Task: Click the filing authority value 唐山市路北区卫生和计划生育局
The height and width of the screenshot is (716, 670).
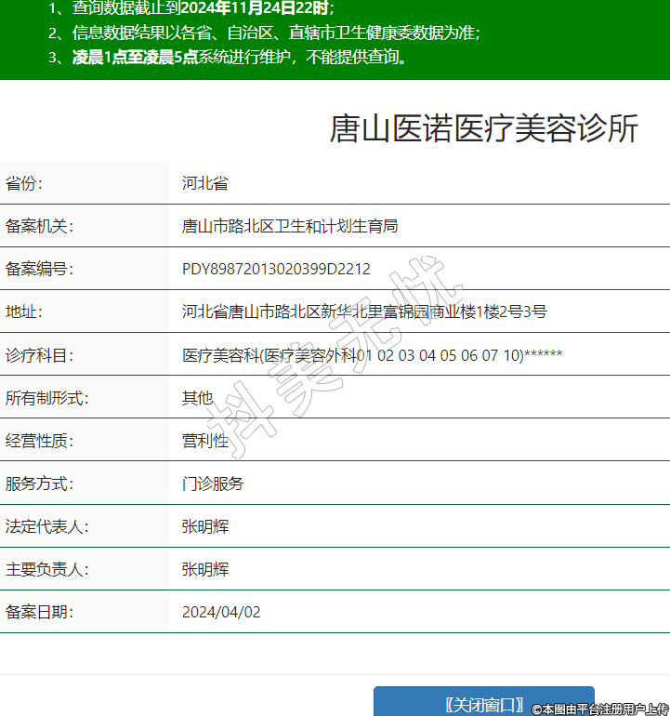Action: coord(290,226)
